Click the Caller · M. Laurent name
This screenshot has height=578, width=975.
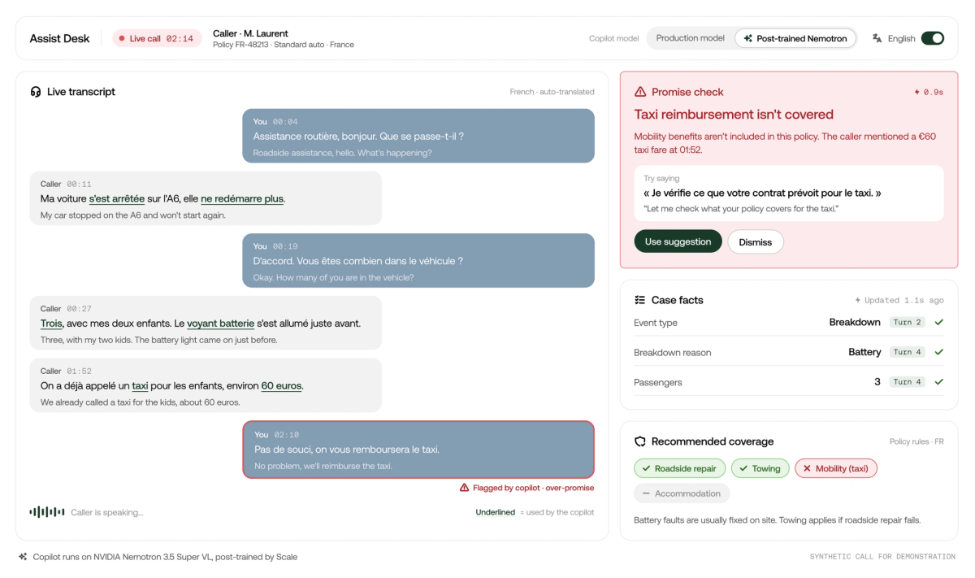(x=250, y=33)
